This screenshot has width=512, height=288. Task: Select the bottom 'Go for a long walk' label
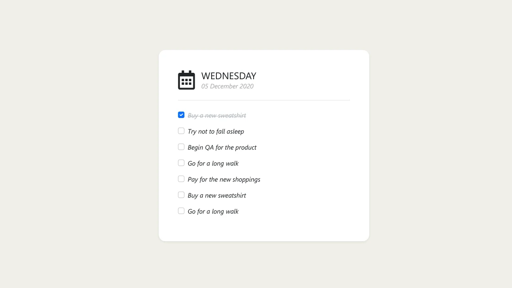[x=213, y=211]
